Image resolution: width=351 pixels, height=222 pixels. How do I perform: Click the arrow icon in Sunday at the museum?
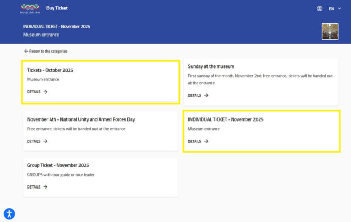(206, 95)
